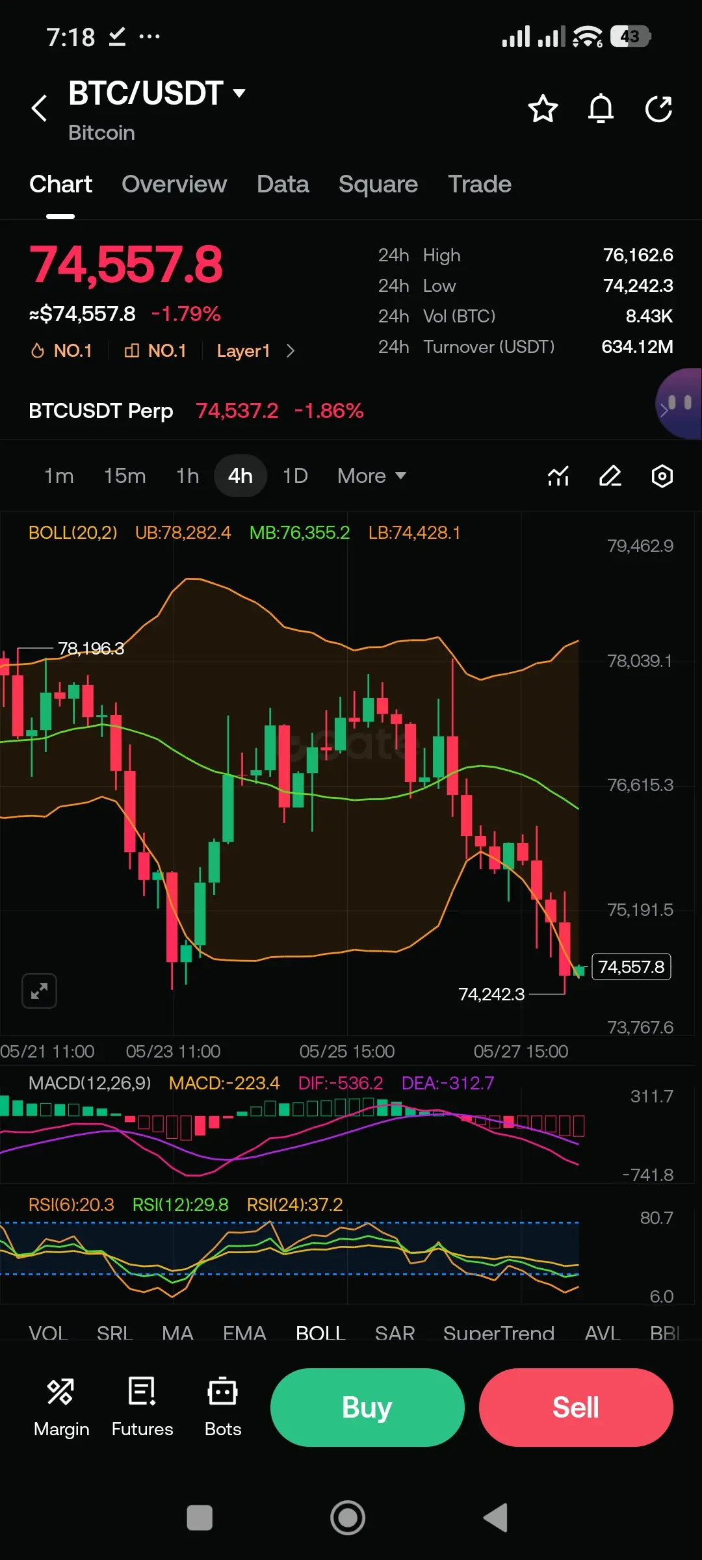The width and height of the screenshot is (702, 1560).
Task: Tap RSI(6):20.3 indicator label
Action: [x=71, y=1204]
